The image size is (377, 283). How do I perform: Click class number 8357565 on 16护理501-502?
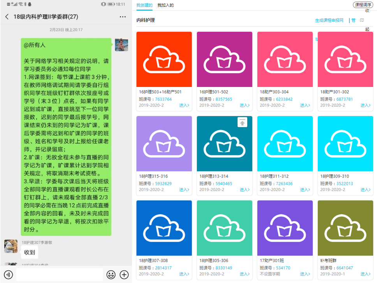point(224,99)
